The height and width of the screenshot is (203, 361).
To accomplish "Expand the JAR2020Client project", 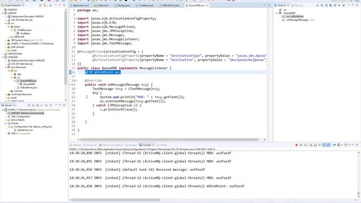I will 3,54.
